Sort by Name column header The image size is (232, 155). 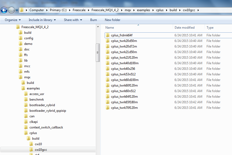109,28
